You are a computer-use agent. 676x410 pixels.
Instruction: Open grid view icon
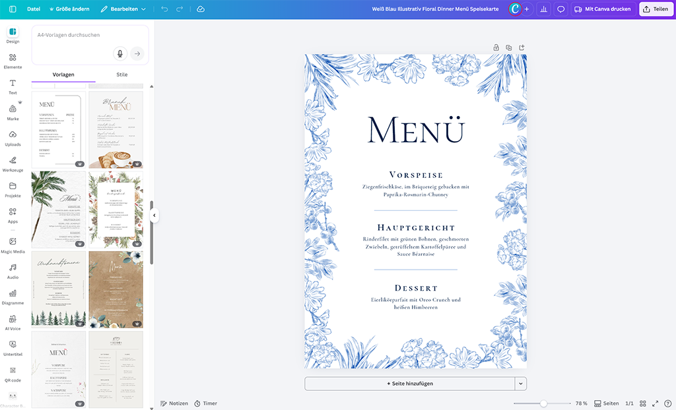[643, 403]
